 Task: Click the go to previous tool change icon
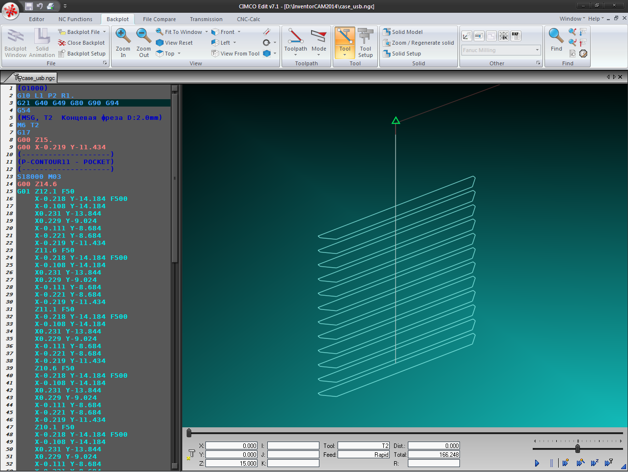pyautogui.click(x=583, y=43)
